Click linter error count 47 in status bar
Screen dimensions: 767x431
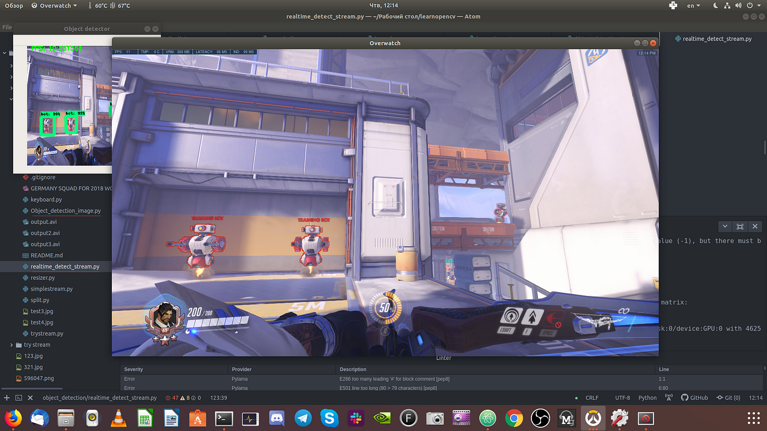172,398
